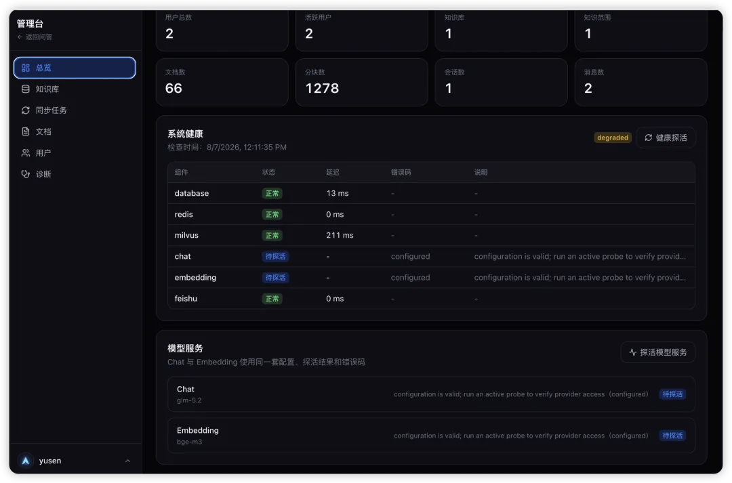Click the database component row name
732x483 pixels.
191,193
